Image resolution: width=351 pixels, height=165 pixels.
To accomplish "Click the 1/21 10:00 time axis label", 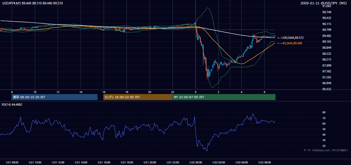I will click(35, 162).
